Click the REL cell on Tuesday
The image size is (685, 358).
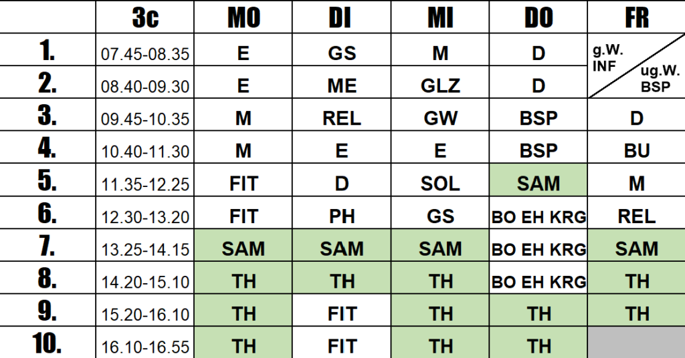[342, 115]
